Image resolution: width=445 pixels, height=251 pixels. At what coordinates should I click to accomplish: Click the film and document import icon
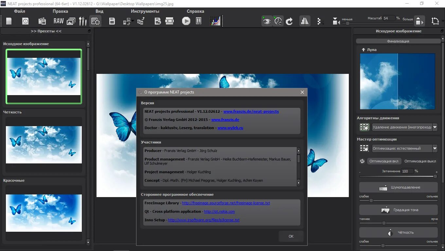point(42,21)
